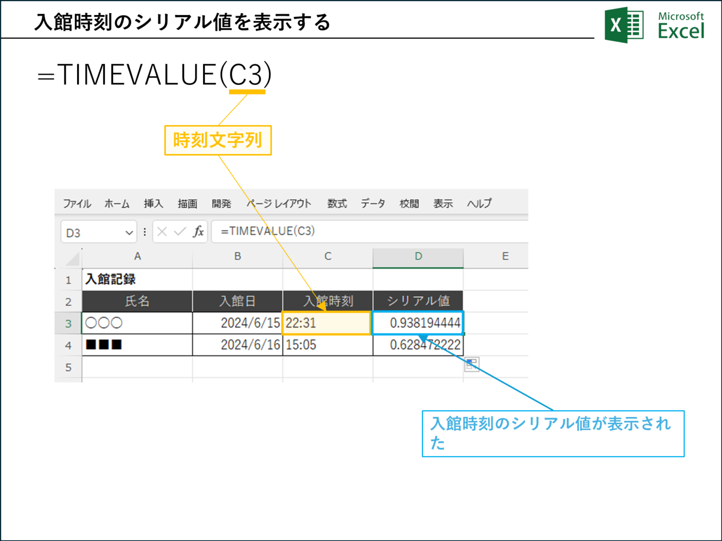Select column C header
722x541 pixels.
[328, 256]
